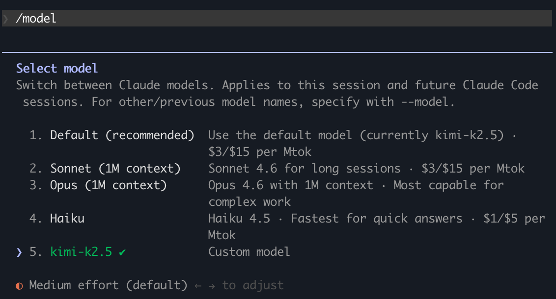556x299 pixels.
Task: Click the prompt chevron before /model
Action: point(6,19)
